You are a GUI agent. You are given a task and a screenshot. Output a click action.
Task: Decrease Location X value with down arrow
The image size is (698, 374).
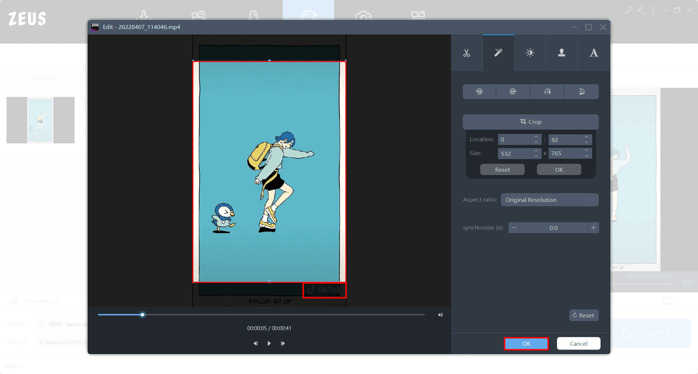(x=536, y=142)
